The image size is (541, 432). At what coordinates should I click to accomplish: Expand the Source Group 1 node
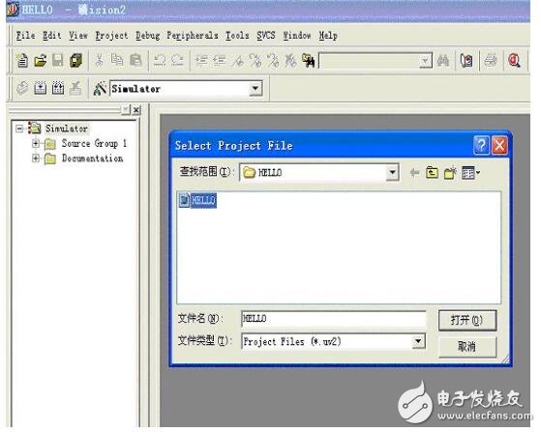(36, 143)
